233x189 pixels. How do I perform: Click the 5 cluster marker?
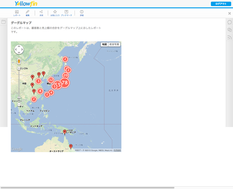54,86
